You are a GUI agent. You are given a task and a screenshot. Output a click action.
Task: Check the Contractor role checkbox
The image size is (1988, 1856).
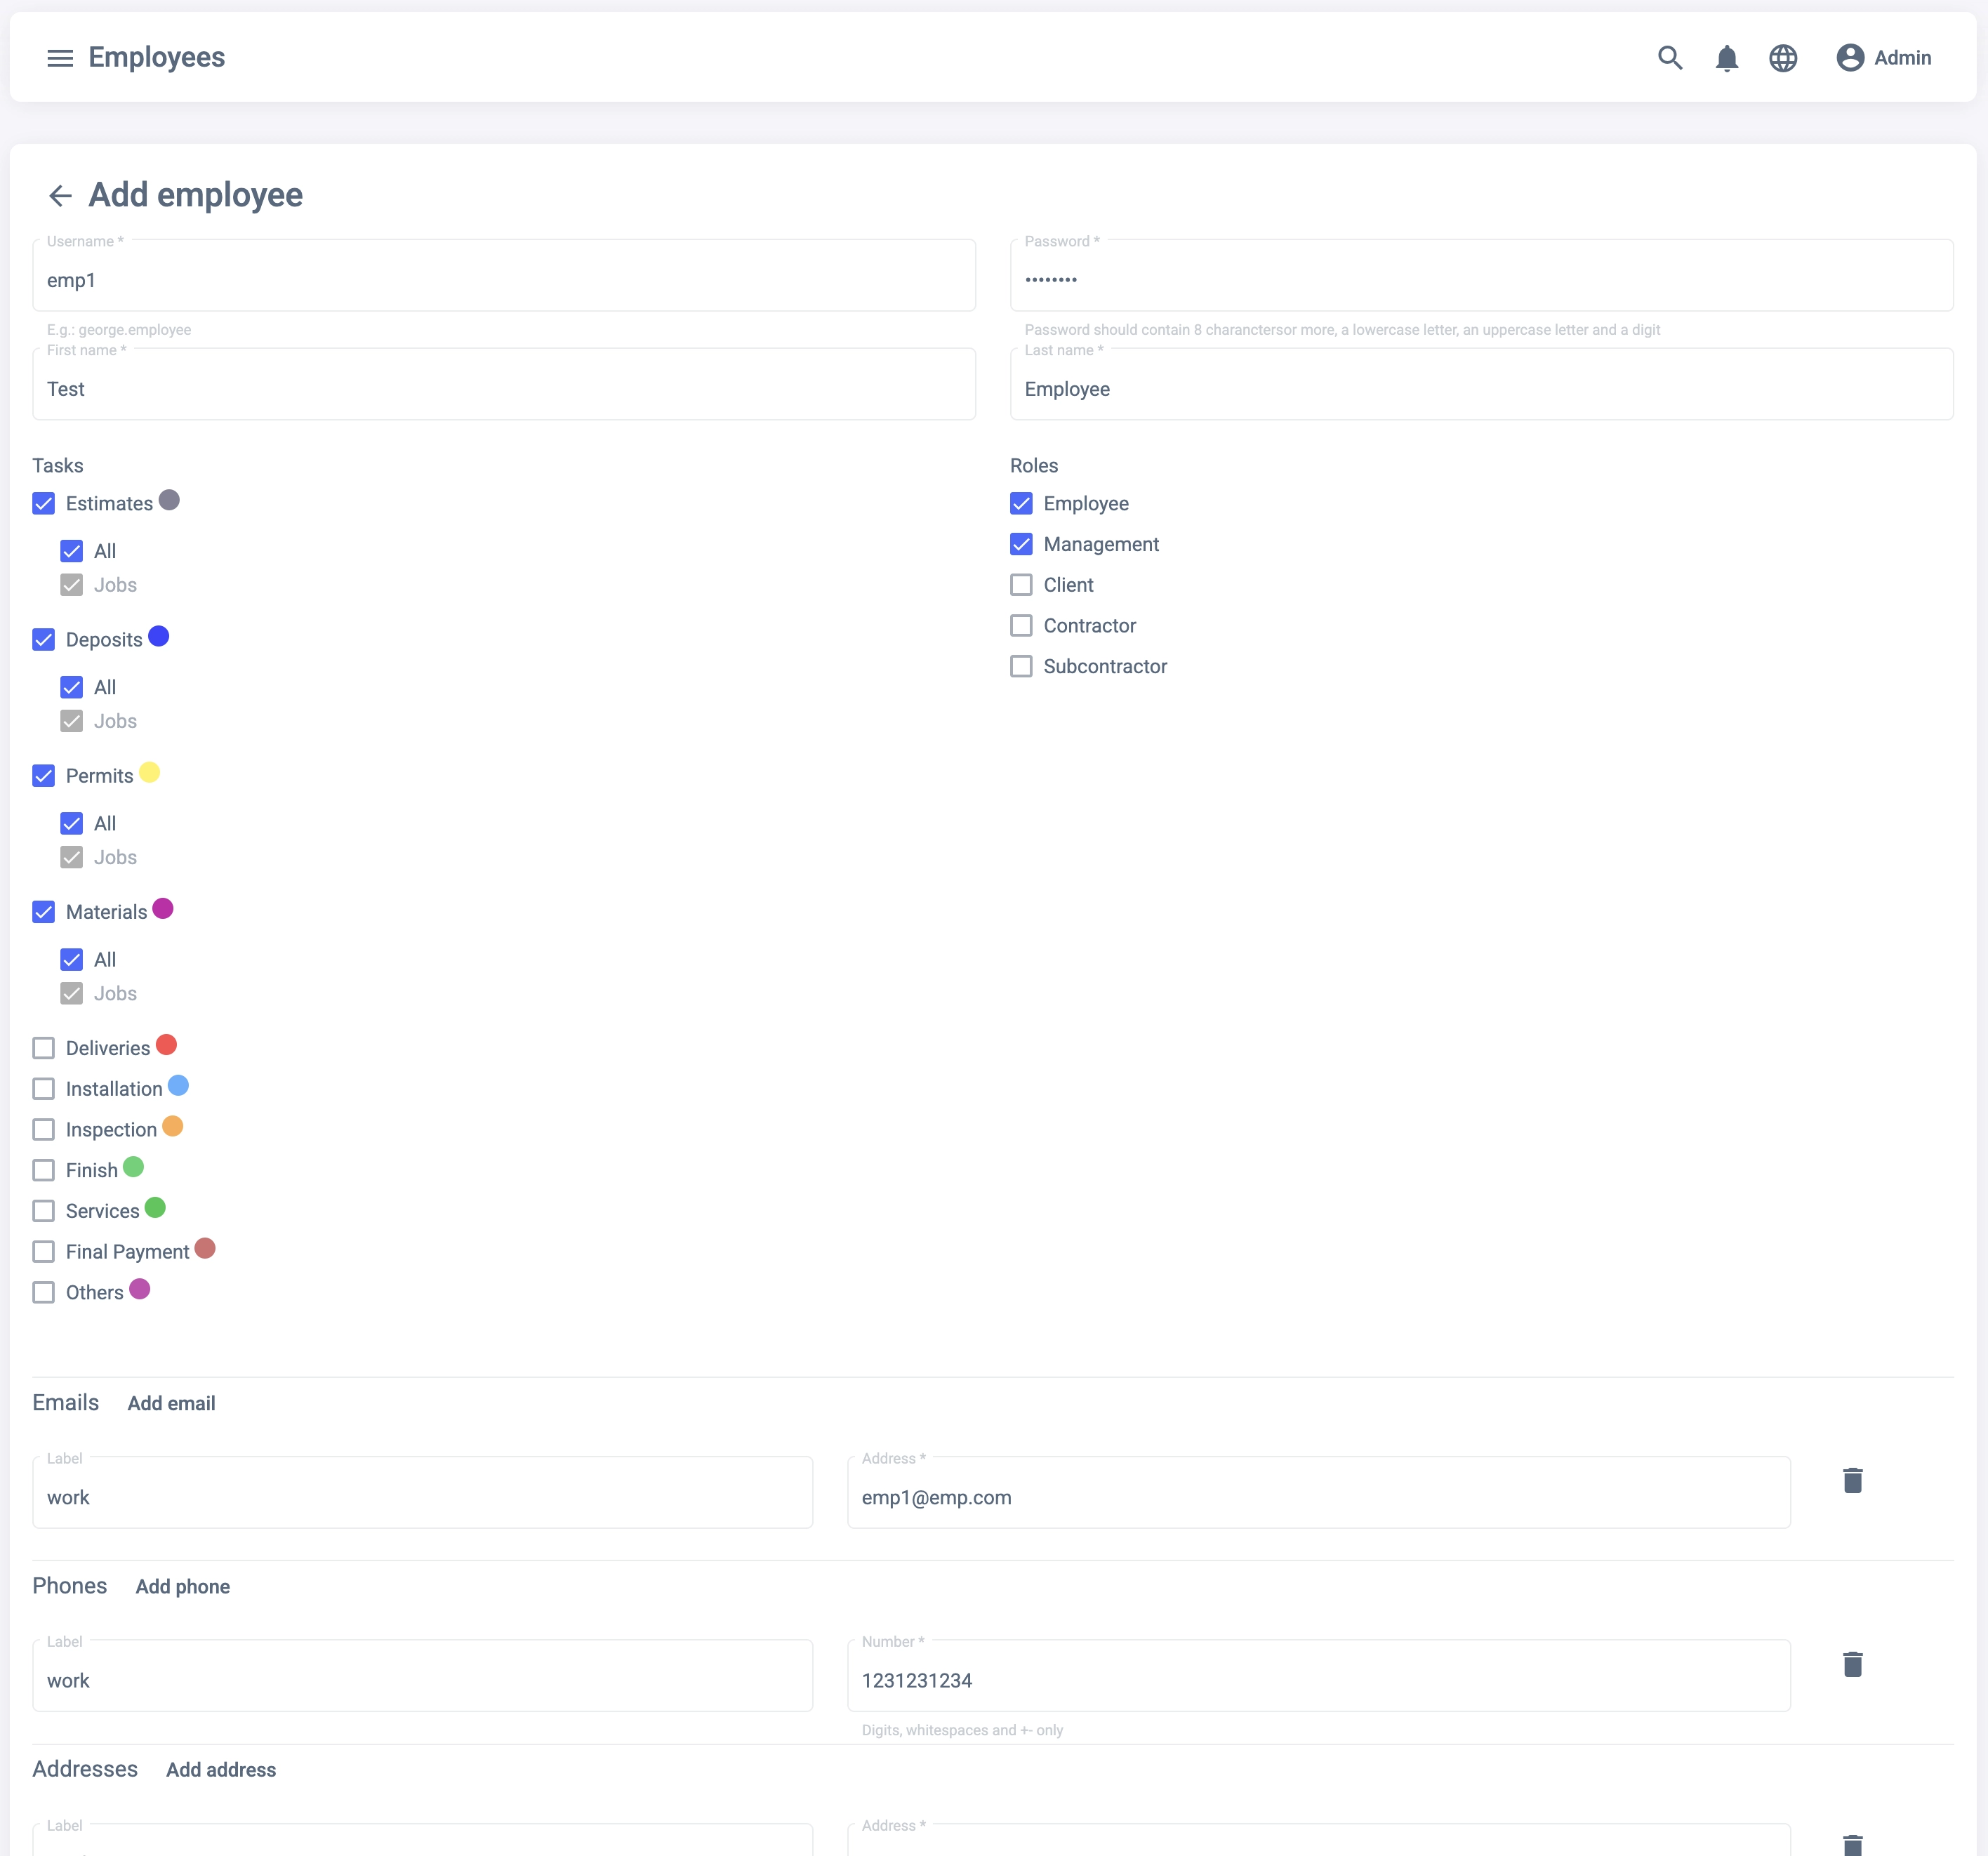(x=1021, y=626)
